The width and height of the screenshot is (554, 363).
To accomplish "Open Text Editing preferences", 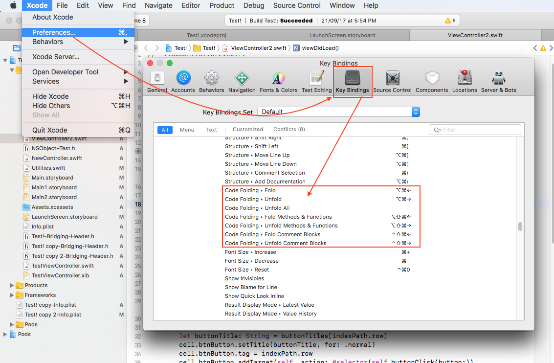I will pyautogui.click(x=316, y=82).
